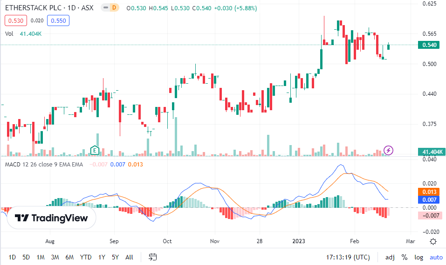Toggle adj price adjustment
446x265 pixels.
(x=390, y=257)
